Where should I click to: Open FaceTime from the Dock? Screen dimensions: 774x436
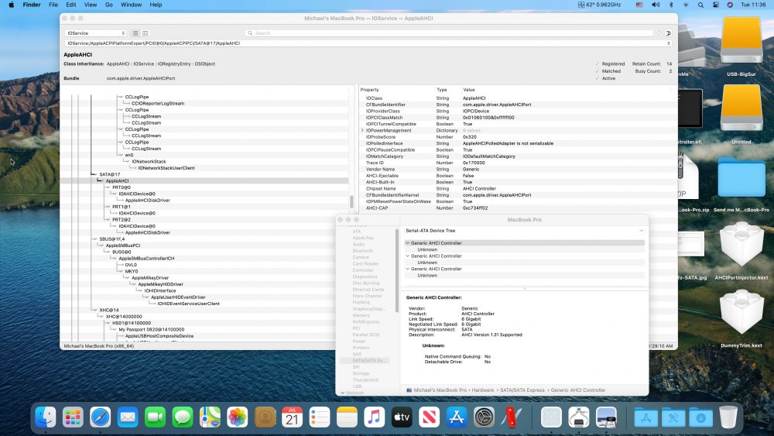click(x=155, y=417)
